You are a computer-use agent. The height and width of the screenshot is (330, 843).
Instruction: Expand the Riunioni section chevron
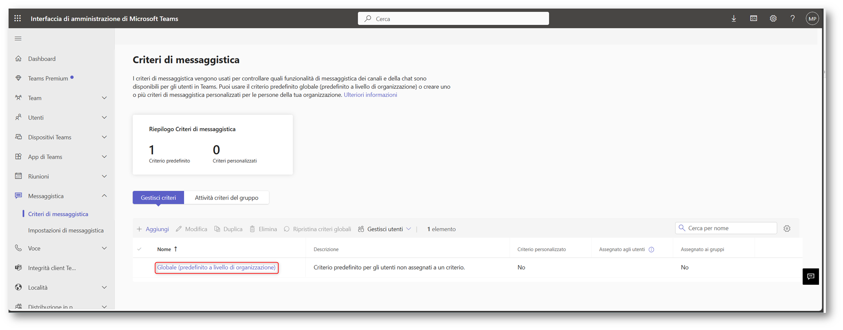[x=104, y=176]
